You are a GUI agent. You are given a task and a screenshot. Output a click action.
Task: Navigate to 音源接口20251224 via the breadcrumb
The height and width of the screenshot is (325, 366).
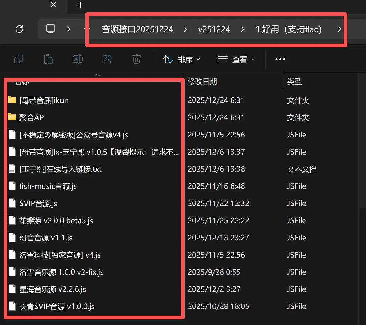137,29
